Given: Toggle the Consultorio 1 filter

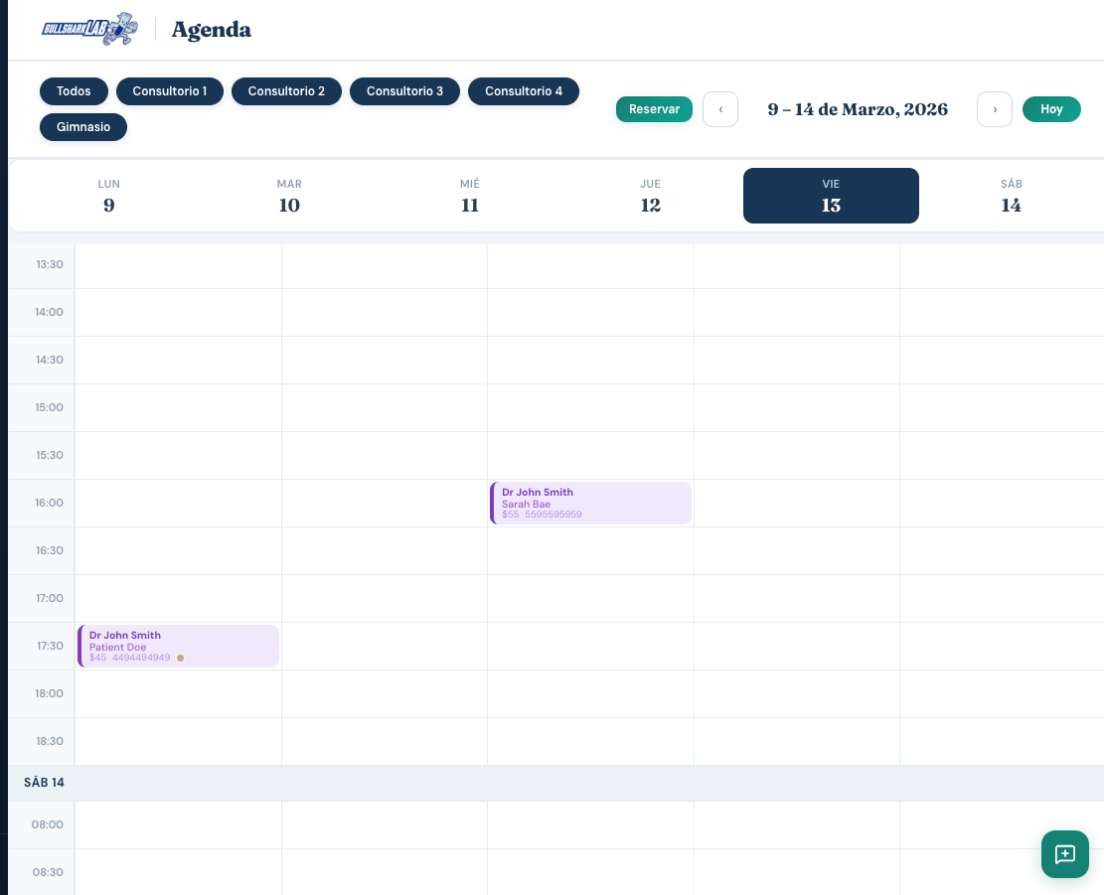Looking at the screenshot, I should click(x=170, y=90).
